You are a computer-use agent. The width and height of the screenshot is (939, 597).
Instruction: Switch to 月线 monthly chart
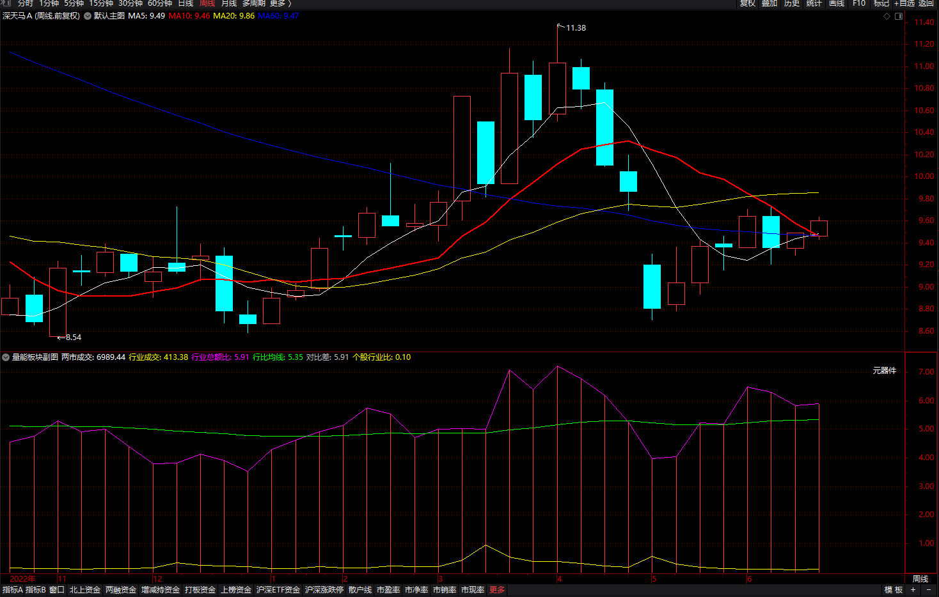click(x=229, y=3)
